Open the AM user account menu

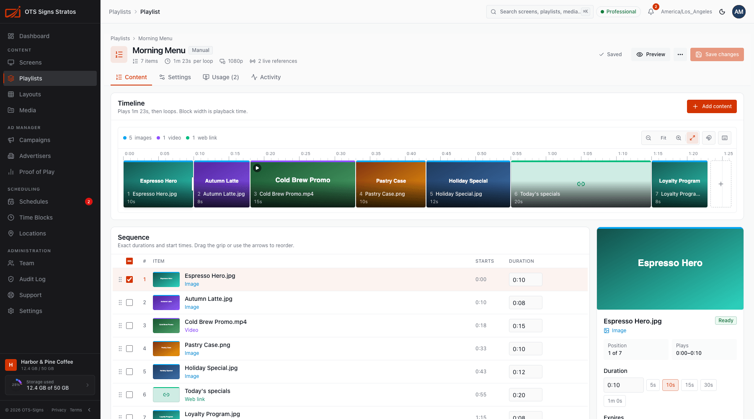739,12
